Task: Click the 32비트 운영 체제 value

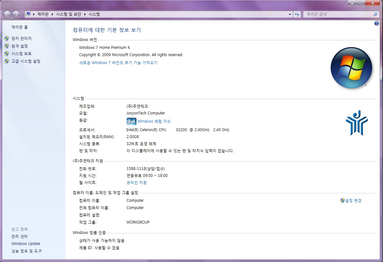Action: coord(141,144)
